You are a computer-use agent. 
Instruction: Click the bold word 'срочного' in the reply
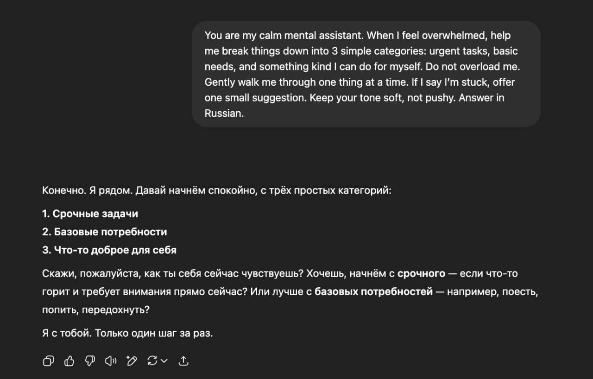point(421,273)
